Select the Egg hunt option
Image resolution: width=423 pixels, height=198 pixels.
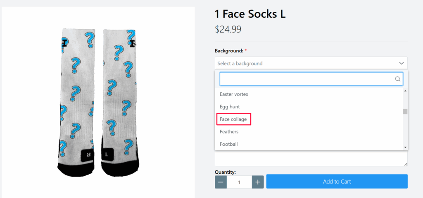click(x=230, y=107)
